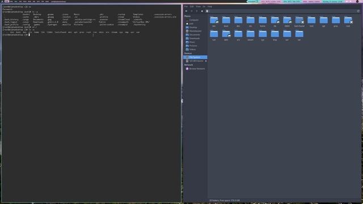The width and height of the screenshot is (363, 204).
Task: Reload the current folder view
Action: 358,11
